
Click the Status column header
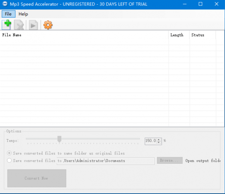[x=203, y=35]
